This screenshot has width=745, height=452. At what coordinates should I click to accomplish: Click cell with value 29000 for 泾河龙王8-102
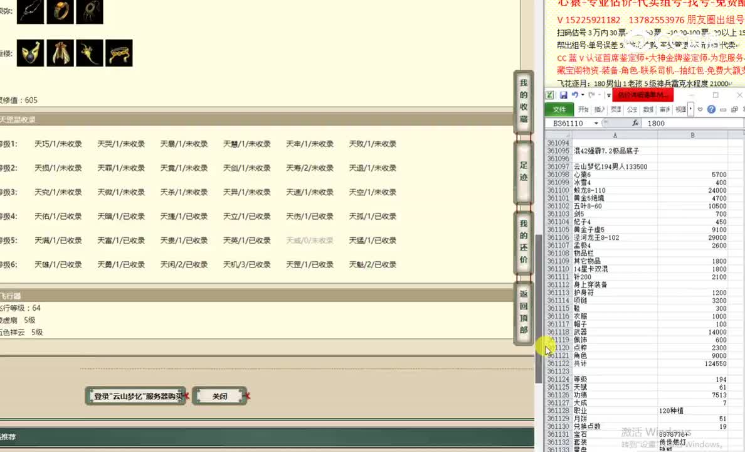click(x=693, y=237)
